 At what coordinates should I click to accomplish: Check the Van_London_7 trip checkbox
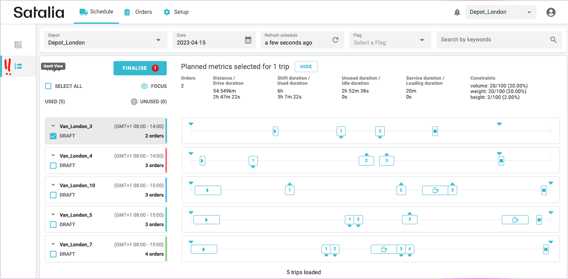[x=53, y=254]
